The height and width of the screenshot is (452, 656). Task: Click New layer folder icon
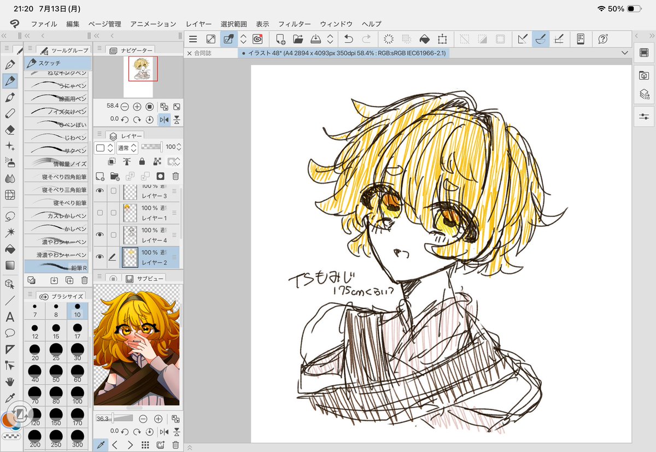pyautogui.click(x=115, y=176)
